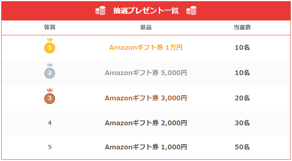Image resolution: width=292 pixels, height=161 pixels.
Task: Click the 抽選プレゼント一覧 header title
Action: point(146,11)
